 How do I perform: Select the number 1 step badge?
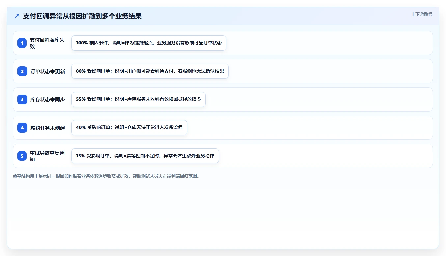coord(22,43)
